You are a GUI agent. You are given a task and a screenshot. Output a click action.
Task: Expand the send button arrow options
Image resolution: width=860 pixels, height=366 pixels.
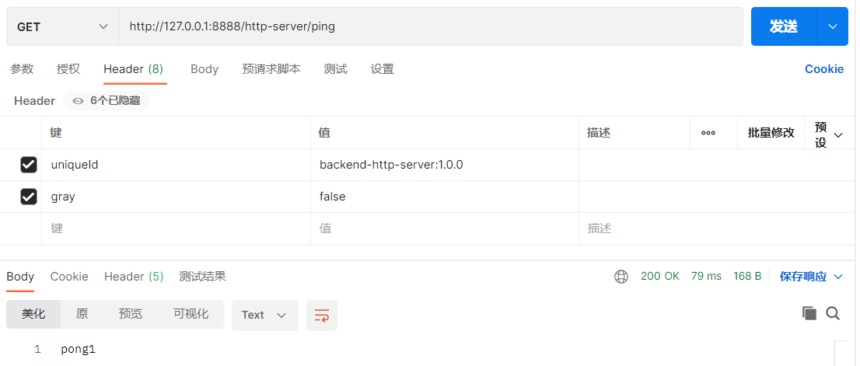click(x=833, y=26)
